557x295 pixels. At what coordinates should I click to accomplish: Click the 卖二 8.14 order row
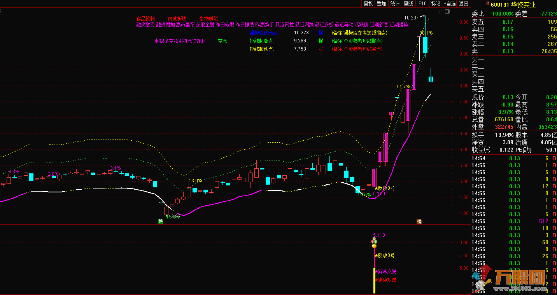514,44
